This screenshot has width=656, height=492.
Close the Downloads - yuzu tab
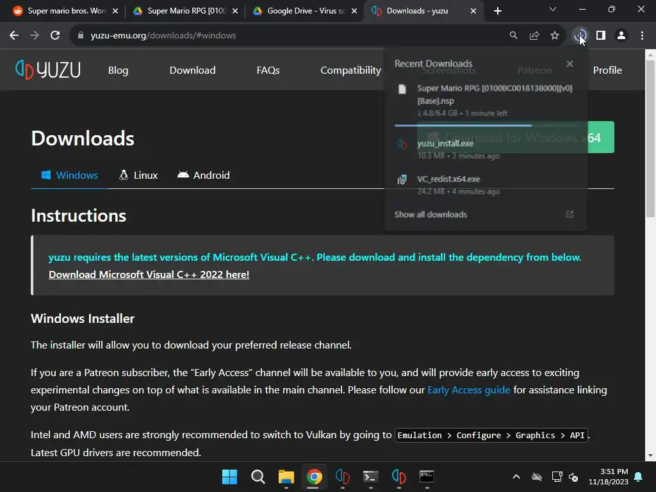pyautogui.click(x=473, y=11)
